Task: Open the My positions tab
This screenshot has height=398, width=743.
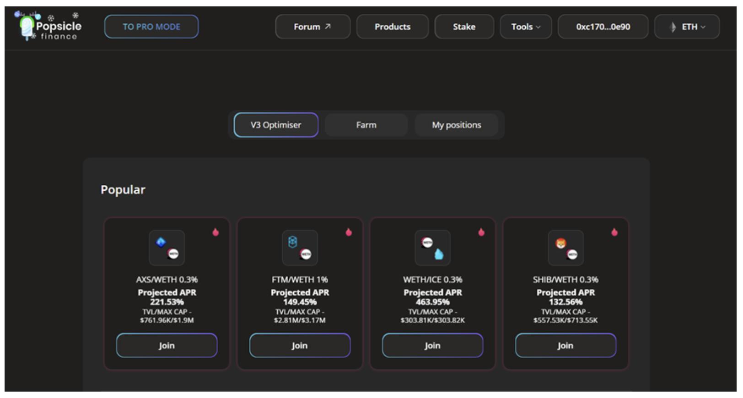Action: tap(456, 125)
